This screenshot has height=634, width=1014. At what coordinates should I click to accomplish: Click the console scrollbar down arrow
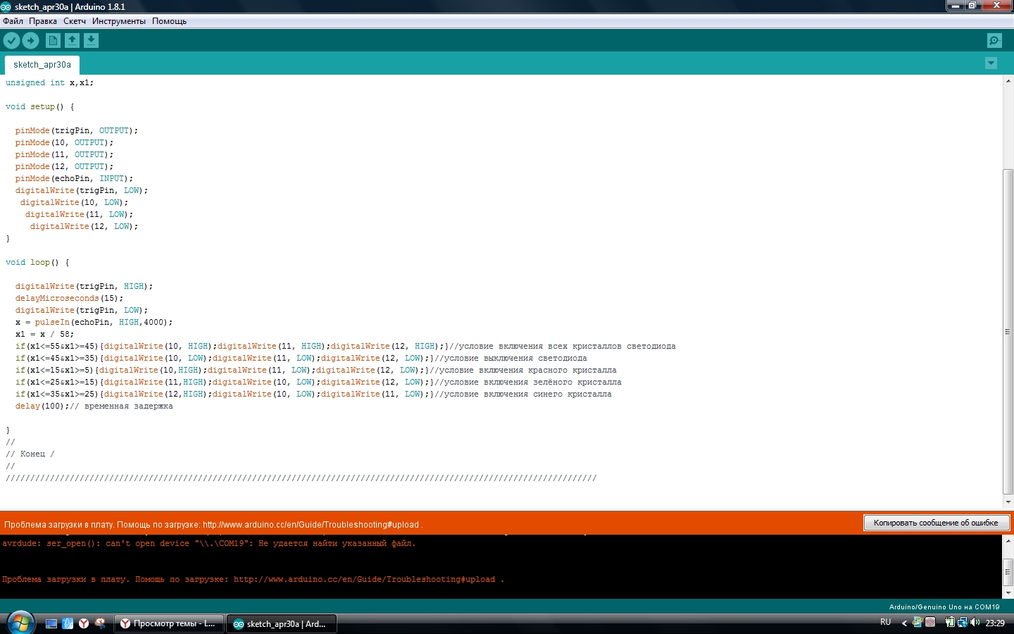tap(1008, 593)
